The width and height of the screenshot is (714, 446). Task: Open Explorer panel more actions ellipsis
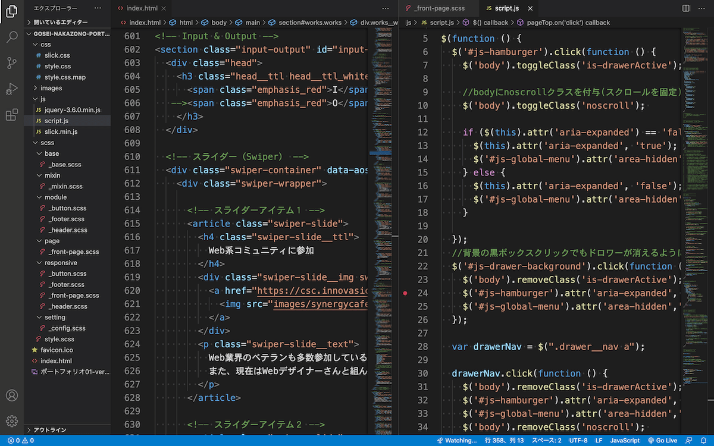98,8
